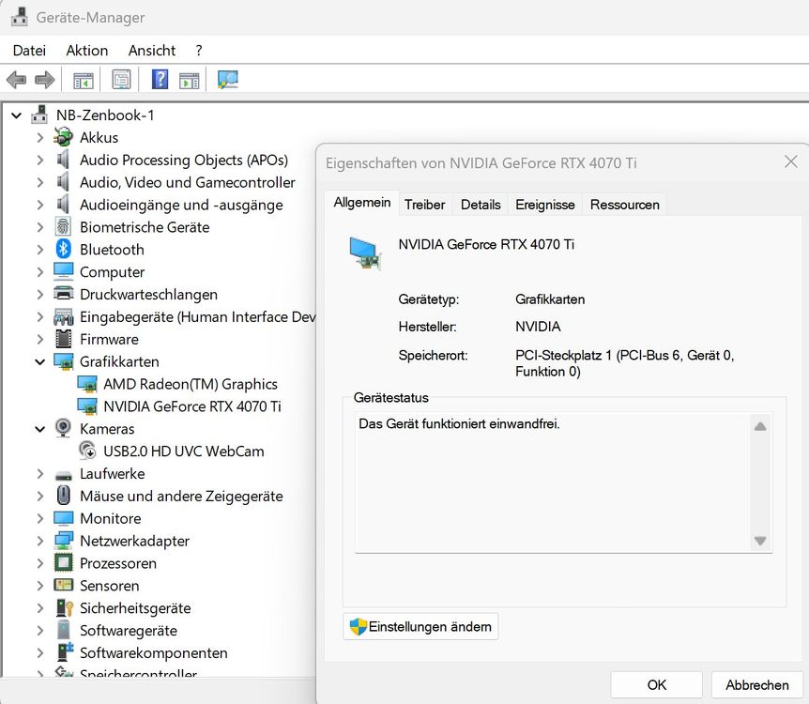Click the Gerätestatus scrollbar down arrow
809x704 pixels.
pos(760,541)
